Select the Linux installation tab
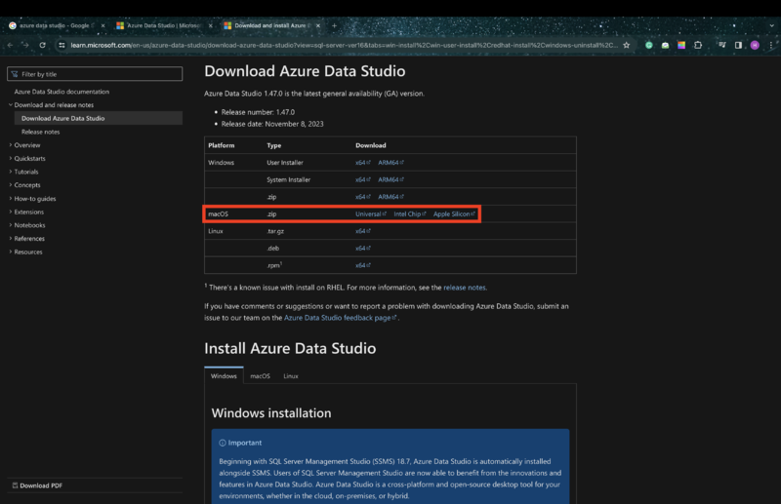The image size is (781, 504). [x=291, y=375]
